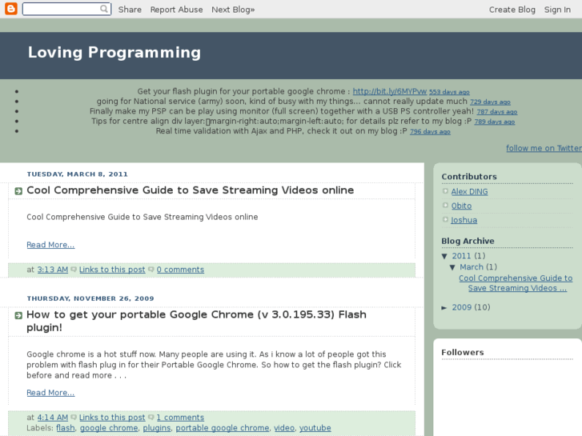Click Read More under the Streaming Videos post
582x436 pixels.
(x=50, y=245)
